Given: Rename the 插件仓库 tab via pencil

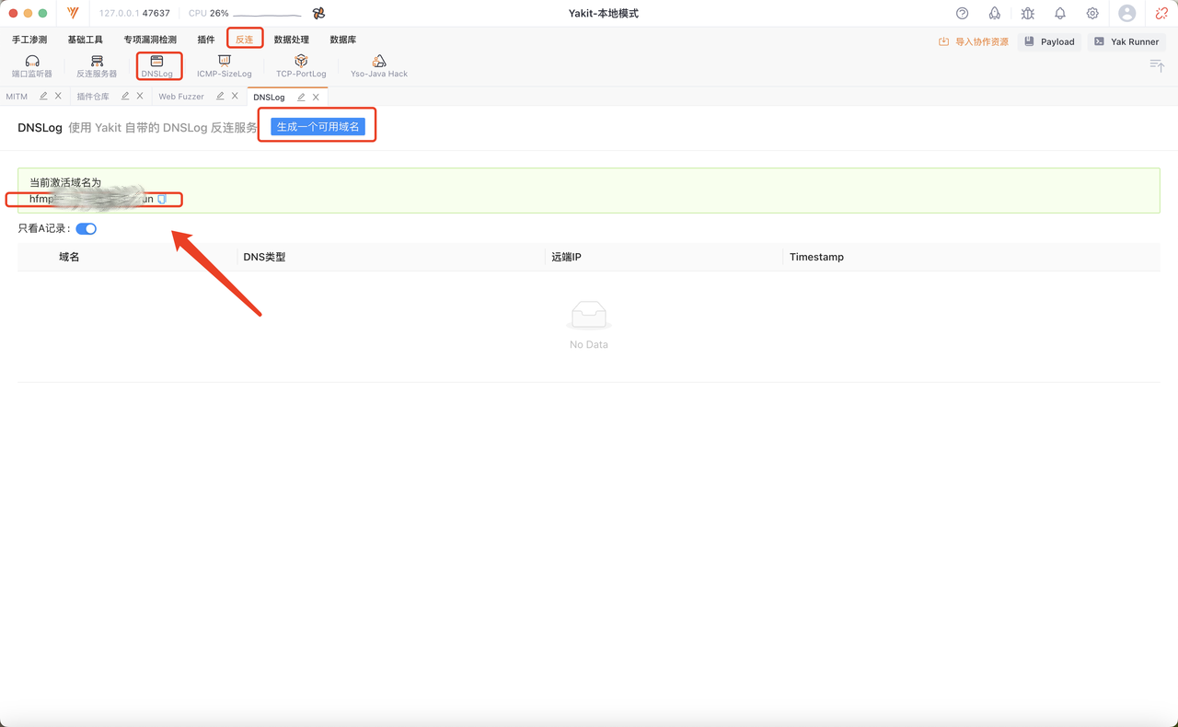Looking at the screenshot, I should coord(125,97).
